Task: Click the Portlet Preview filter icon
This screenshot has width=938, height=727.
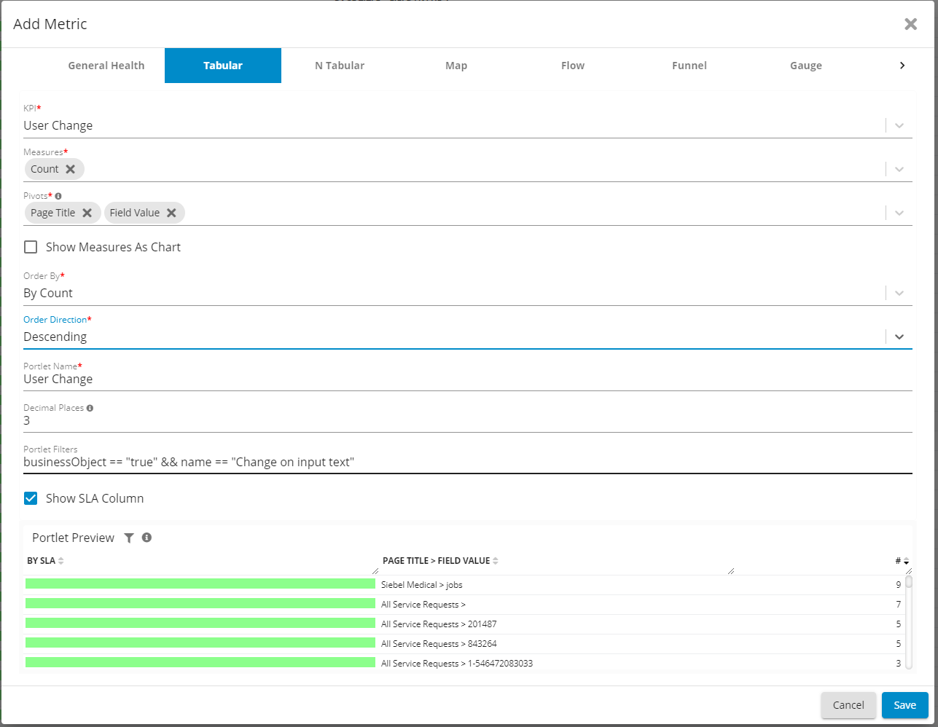Action: pyautogui.click(x=129, y=538)
